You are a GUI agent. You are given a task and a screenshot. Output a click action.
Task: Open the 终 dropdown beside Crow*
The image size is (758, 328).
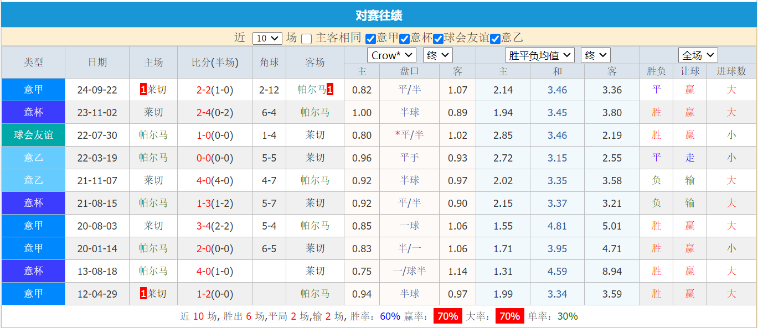tap(438, 55)
